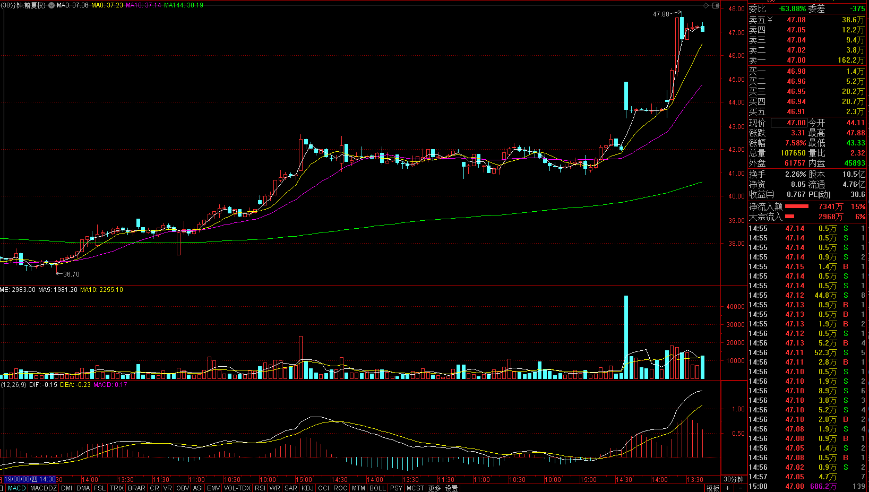Click the 总量 107650 value
Viewport: 869px width, 492px height.
[x=793, y=153]
